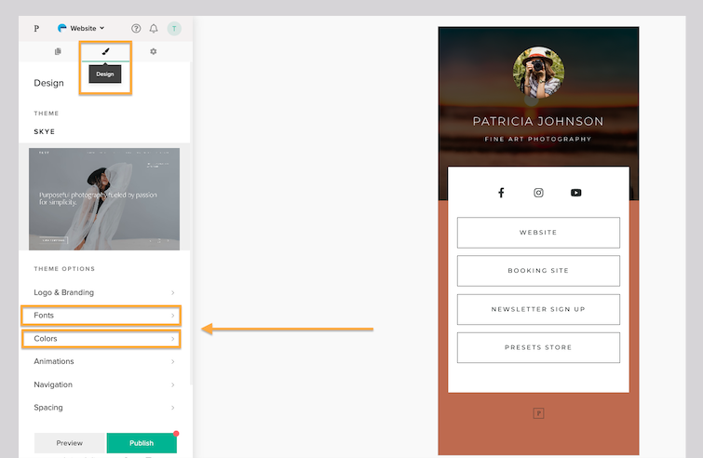The height and width of the screenshot is (458, 703).
Task: Open notifications bell icon
Action: coord(154,28)
